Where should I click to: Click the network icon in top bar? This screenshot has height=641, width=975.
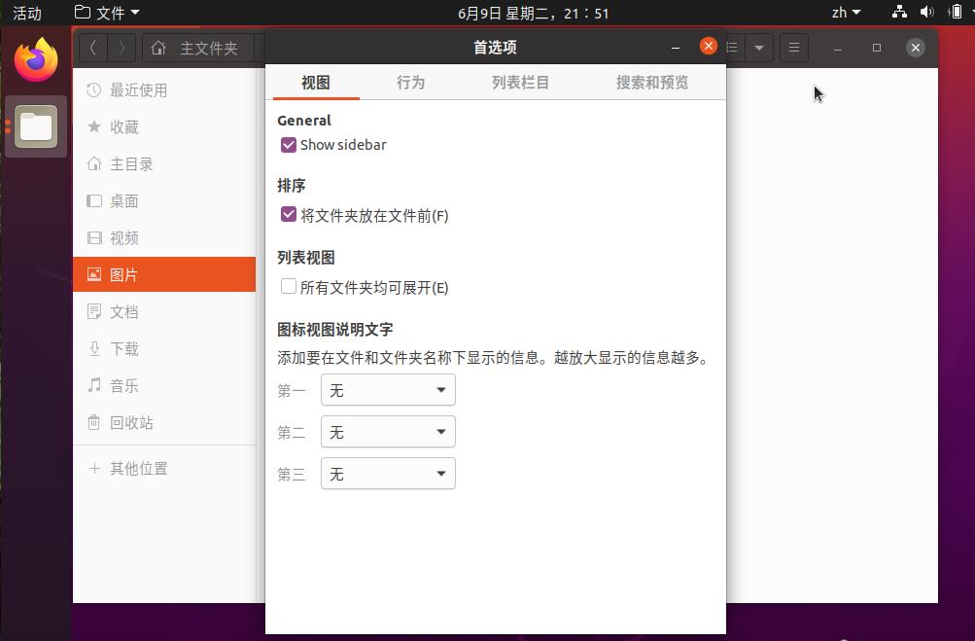point(899,13)
